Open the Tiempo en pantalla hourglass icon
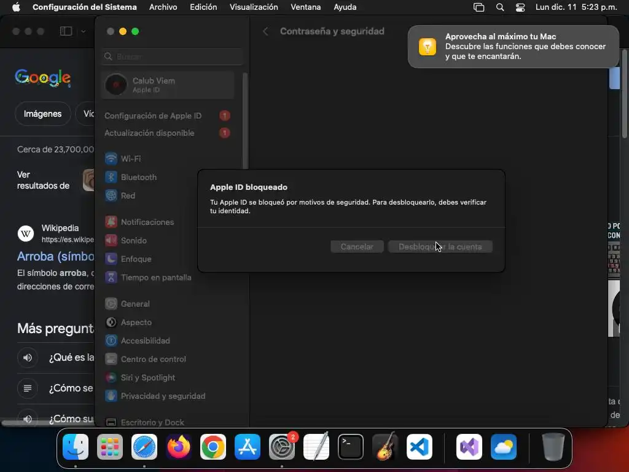This screenshot has width=629, height=472. coord(111,277)
